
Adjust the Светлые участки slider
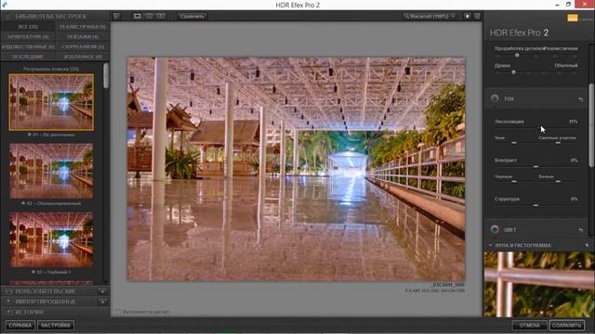pos(558,143)
